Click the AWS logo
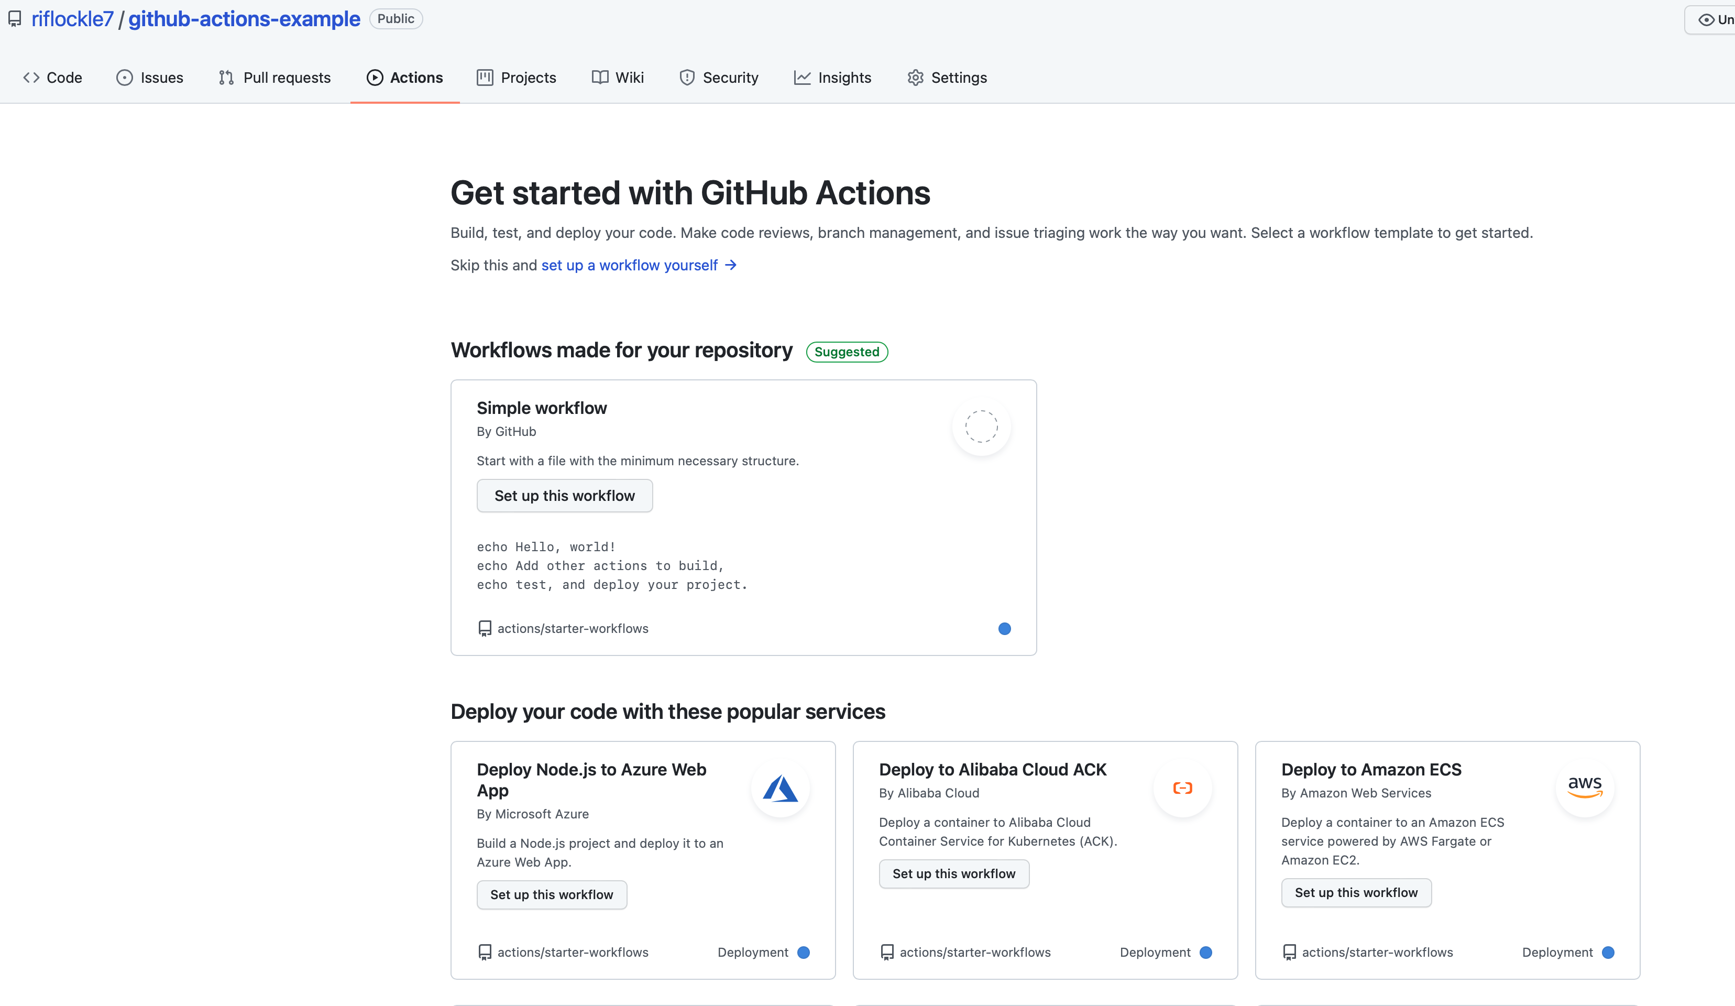1735x1006 pixels. coord(1585,789)
